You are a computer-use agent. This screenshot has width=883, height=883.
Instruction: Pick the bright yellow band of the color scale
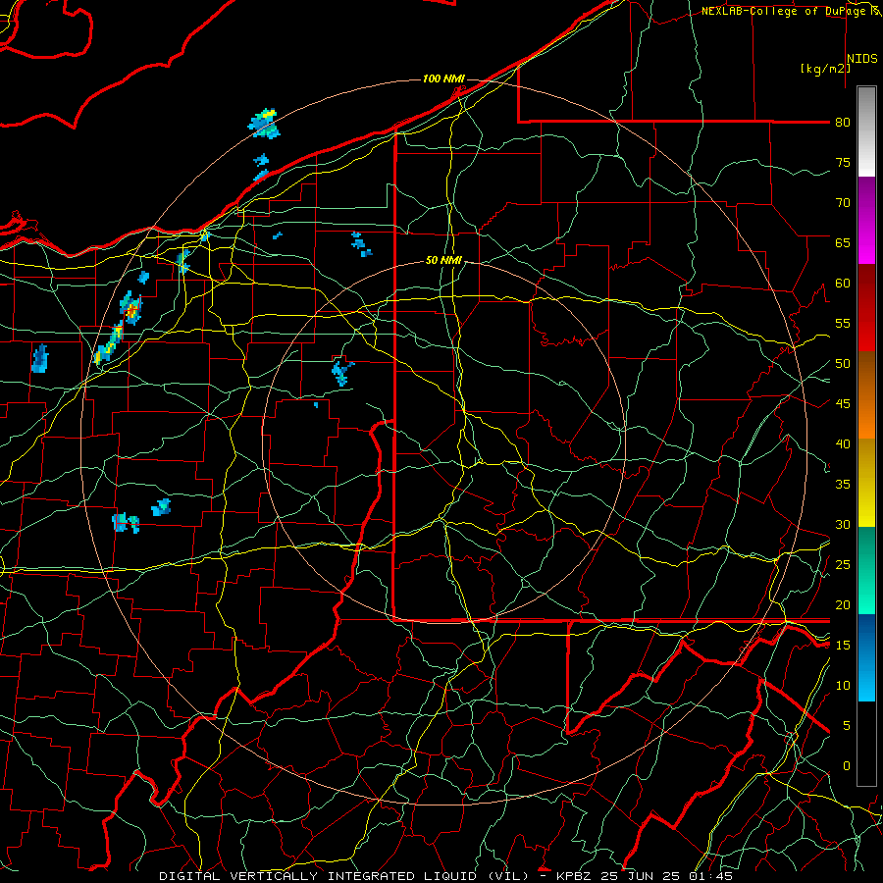pyautogui.click(x=866, y=483)
